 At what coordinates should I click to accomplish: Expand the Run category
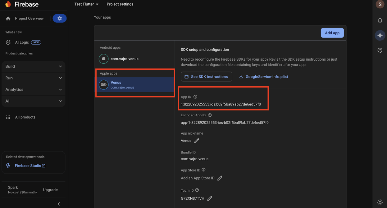[33, 78]
